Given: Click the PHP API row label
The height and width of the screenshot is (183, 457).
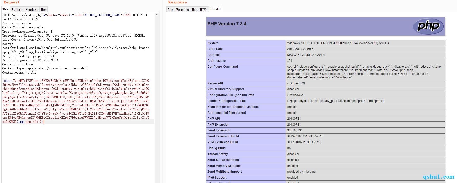Looking at the screenshot, I should [214, 119].
